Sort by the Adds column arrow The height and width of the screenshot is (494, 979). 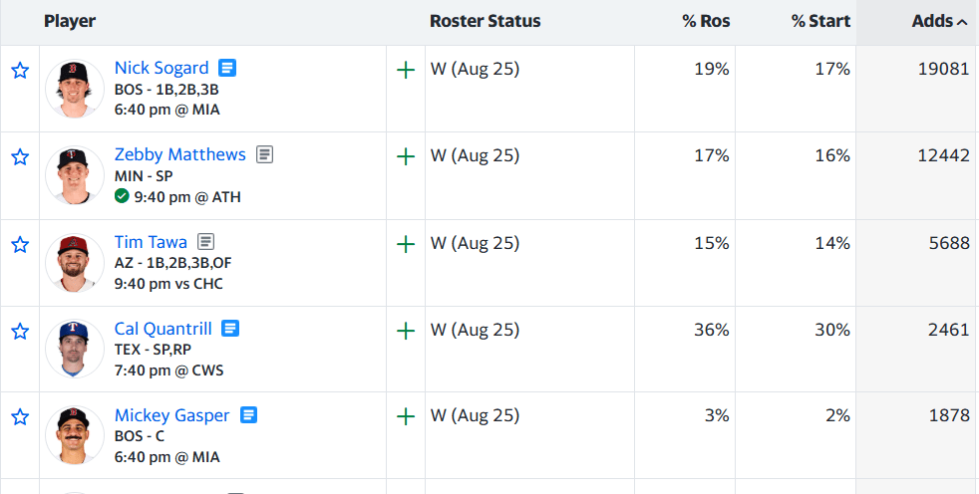click(962, 22)
